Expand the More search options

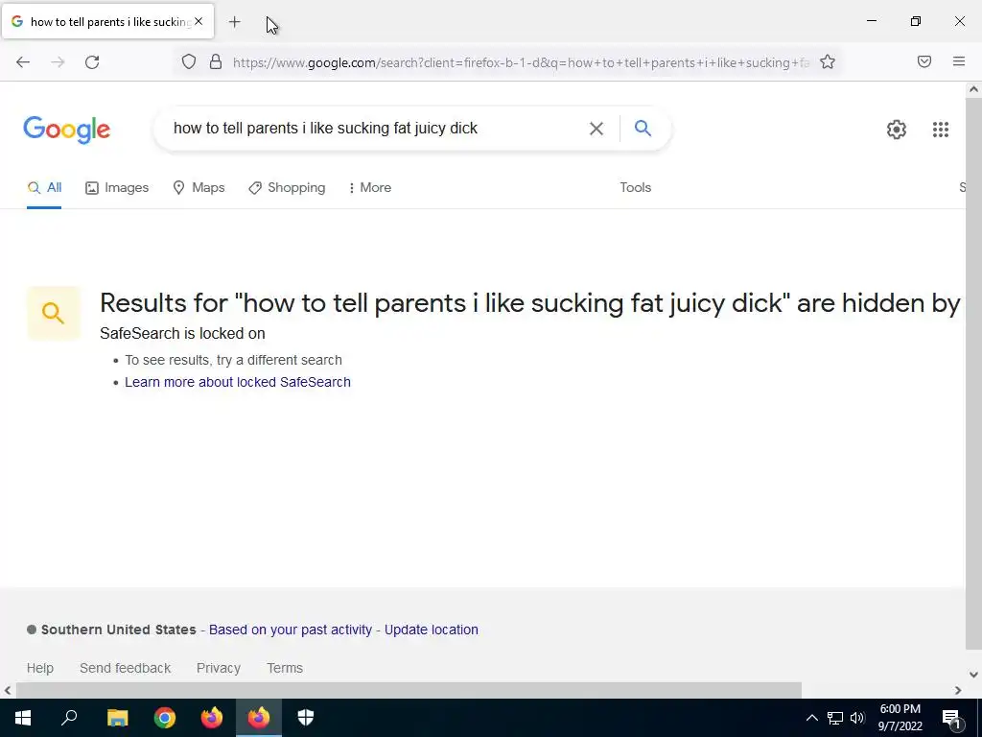369,187
